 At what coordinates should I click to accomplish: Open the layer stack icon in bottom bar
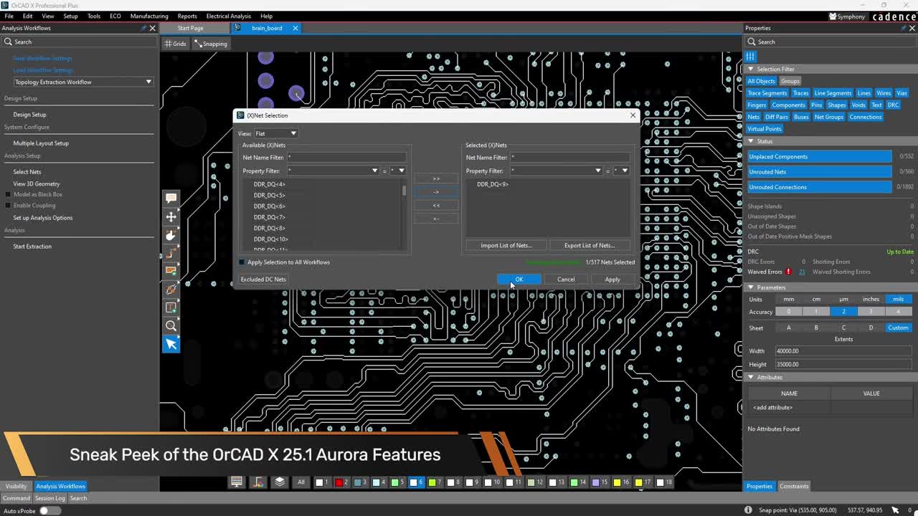tap(280, 482)
